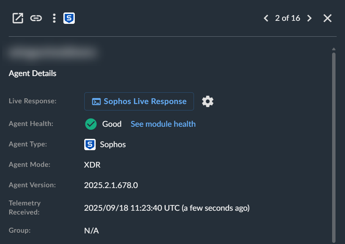
Task: Advance to the next agent record
Action: pyautogui.click(x=310, y=18)
